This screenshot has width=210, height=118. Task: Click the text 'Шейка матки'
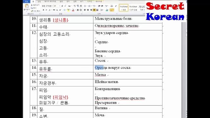(x=106, y=82)
